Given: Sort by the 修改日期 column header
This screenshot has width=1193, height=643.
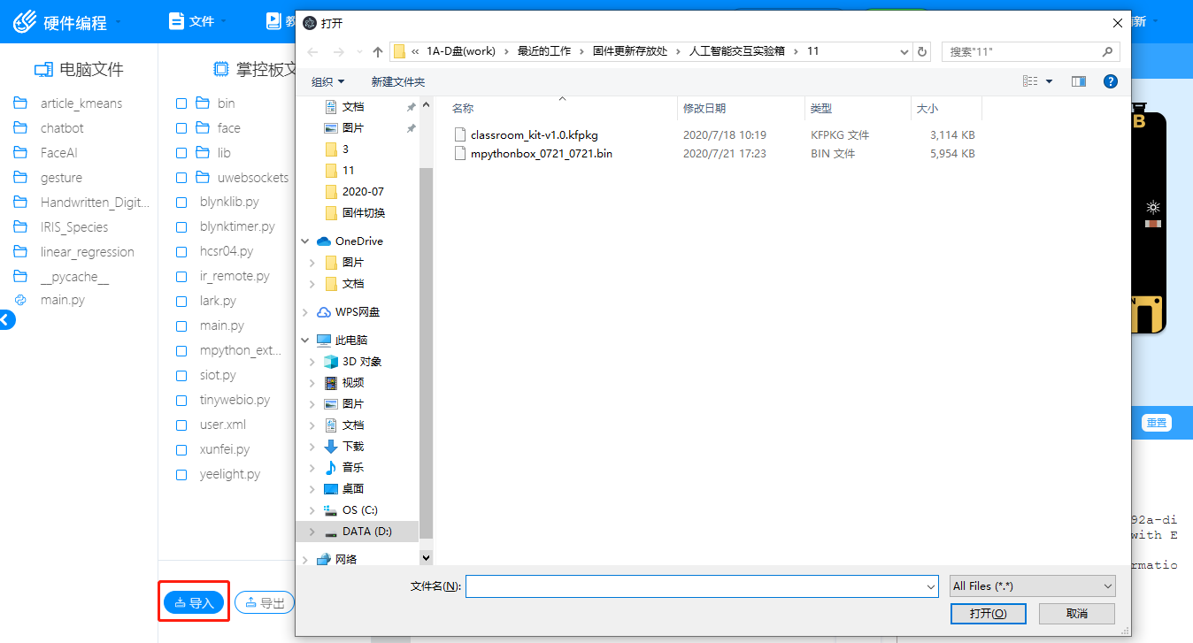Looking at the screenshot, I should click(x=740, y=108).
